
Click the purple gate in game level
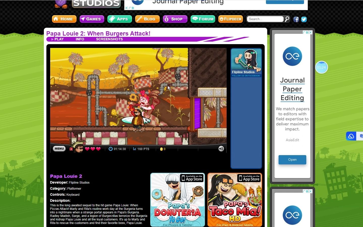point(197,113)
